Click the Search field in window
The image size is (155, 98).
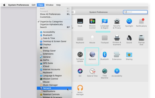point(135,12)
